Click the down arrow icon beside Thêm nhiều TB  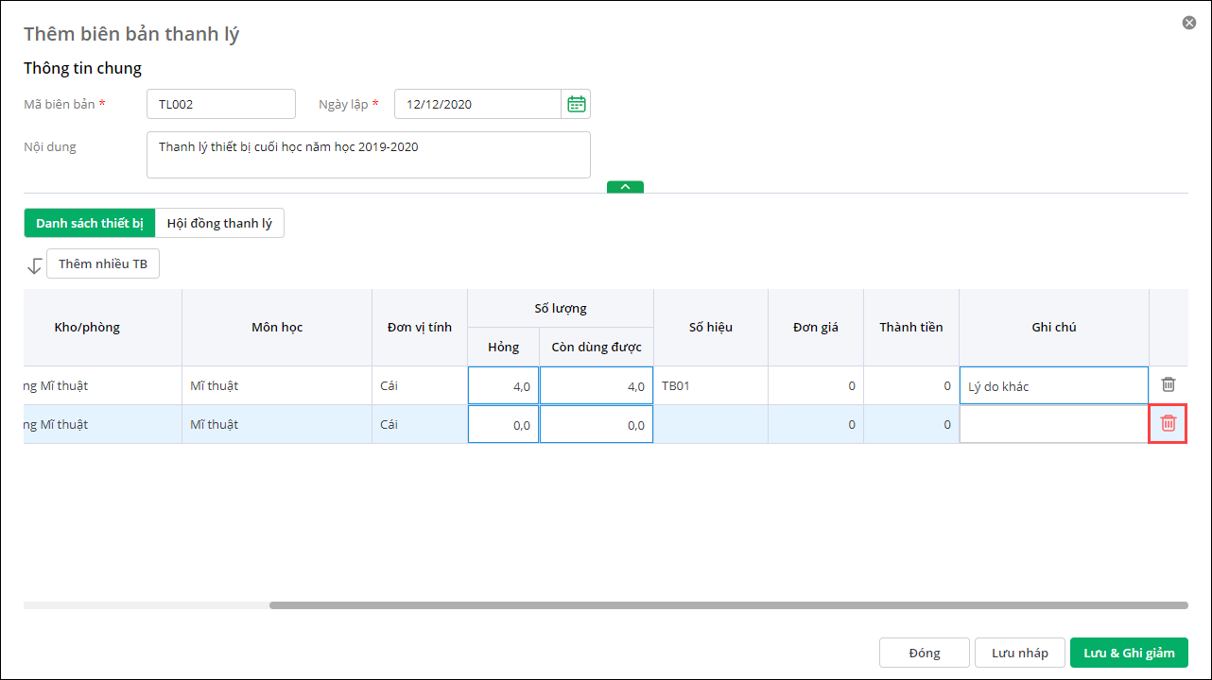coord(35,265)
